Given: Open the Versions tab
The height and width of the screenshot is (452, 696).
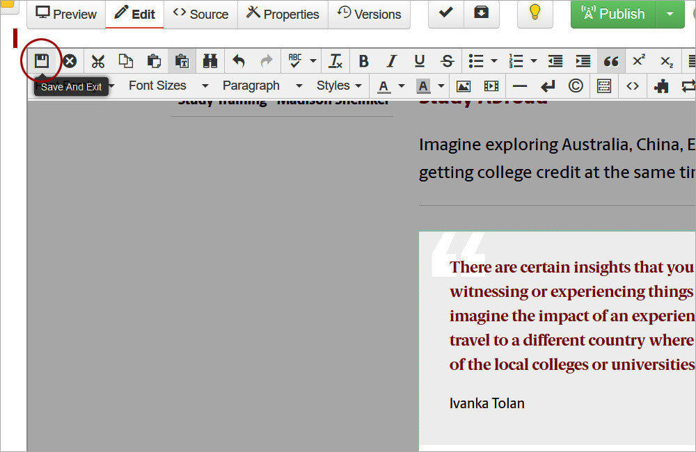Looking at the screenshot, I should pyautogui.click(x=369, y=14).
